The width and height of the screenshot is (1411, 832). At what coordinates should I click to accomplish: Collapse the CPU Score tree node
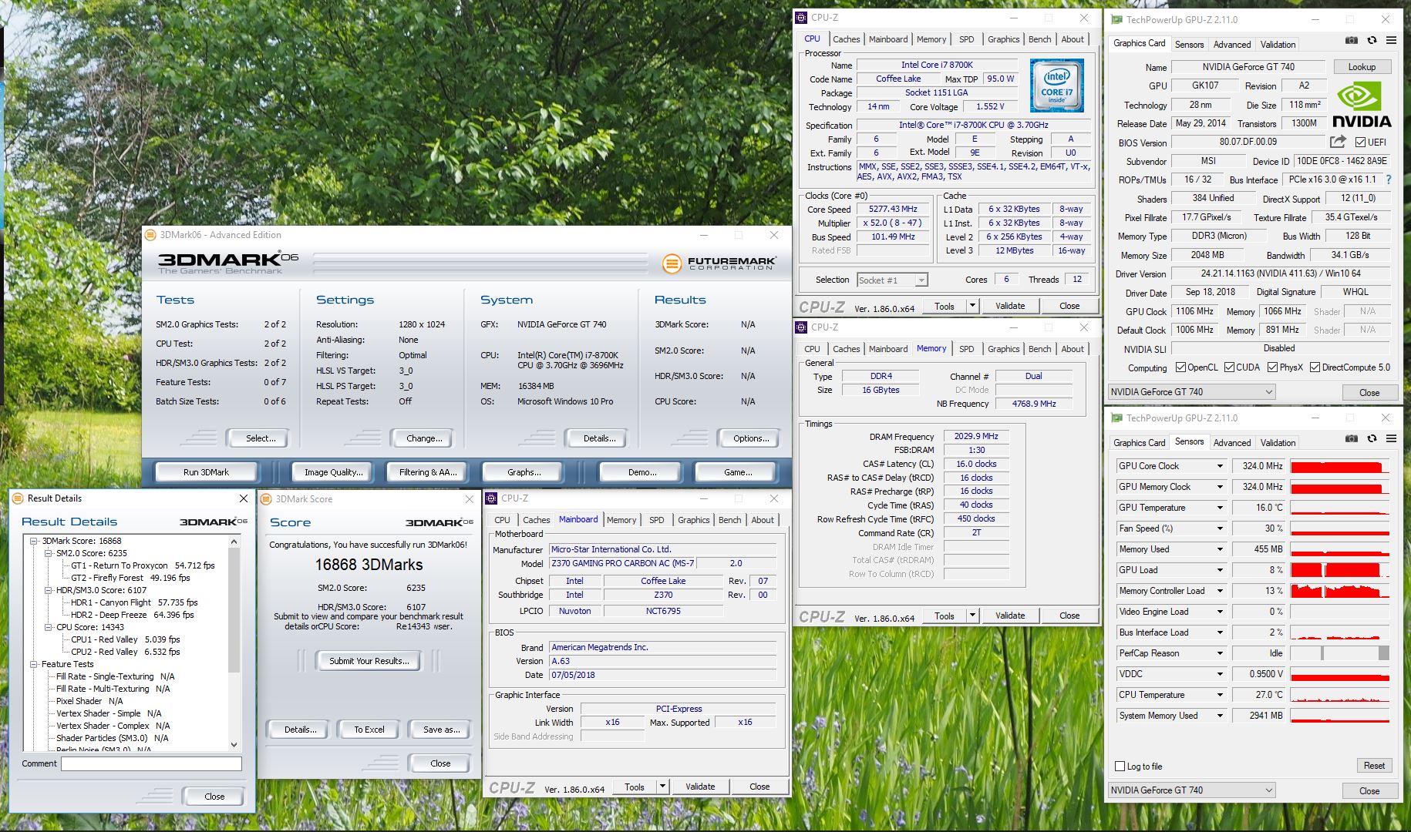click(49, 627)
